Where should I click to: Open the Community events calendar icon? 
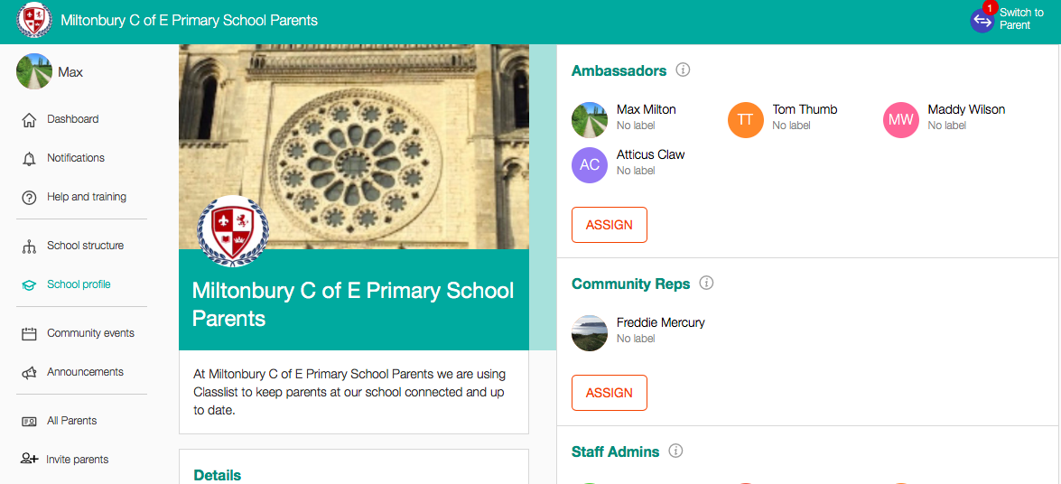coord(28,334)
